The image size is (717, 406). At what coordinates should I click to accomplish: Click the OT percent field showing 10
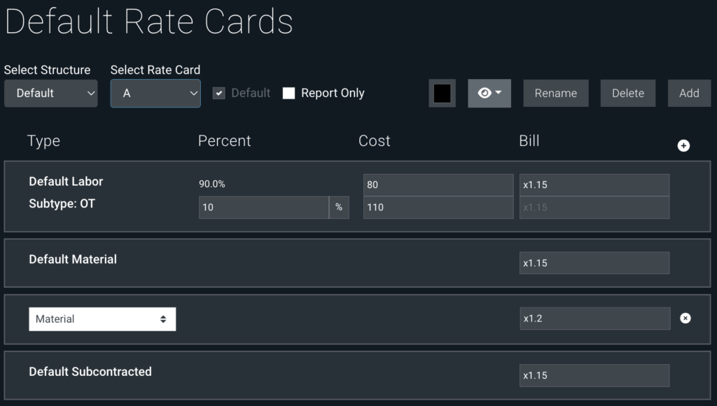coord(263,208)
